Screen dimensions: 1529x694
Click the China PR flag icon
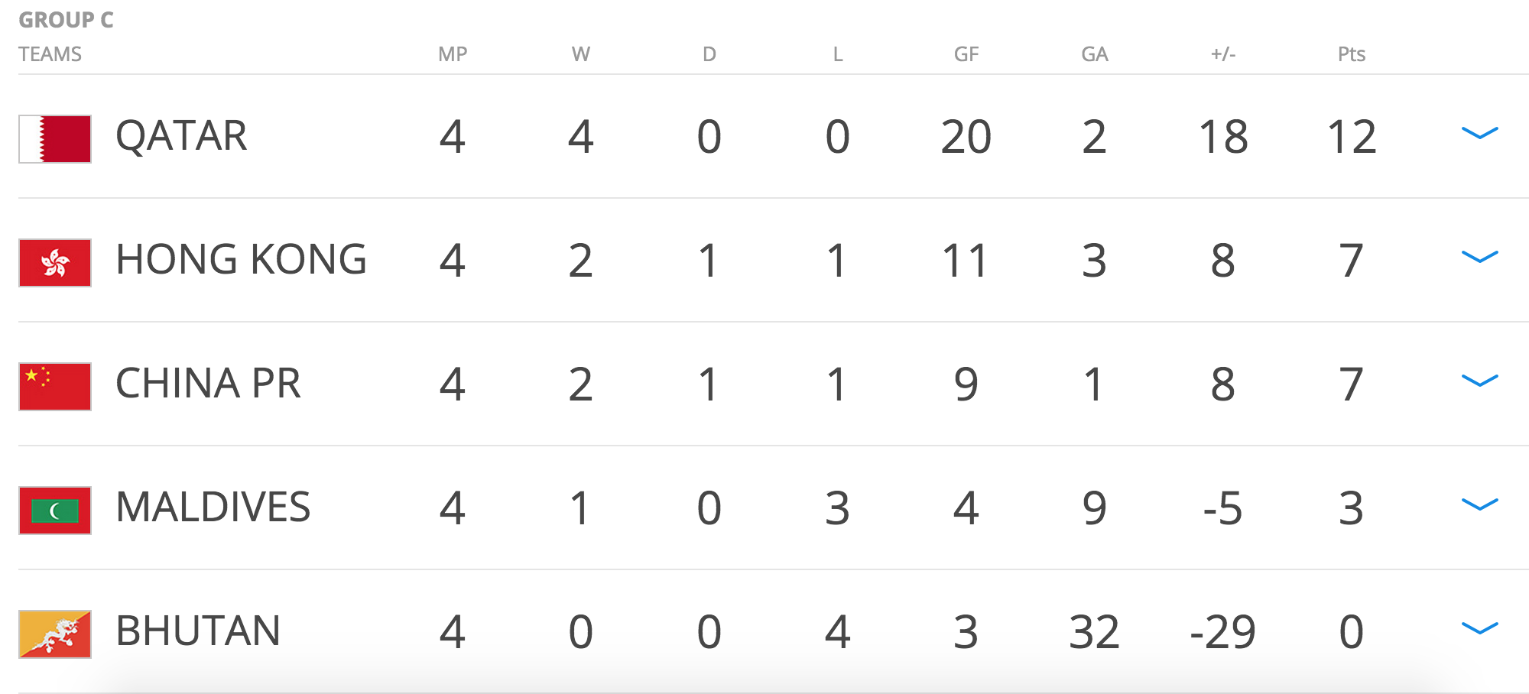[55, 387]
